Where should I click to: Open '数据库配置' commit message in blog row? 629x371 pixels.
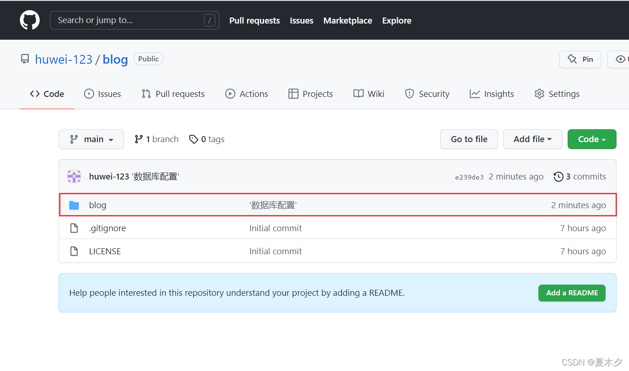tap(273, 205)
